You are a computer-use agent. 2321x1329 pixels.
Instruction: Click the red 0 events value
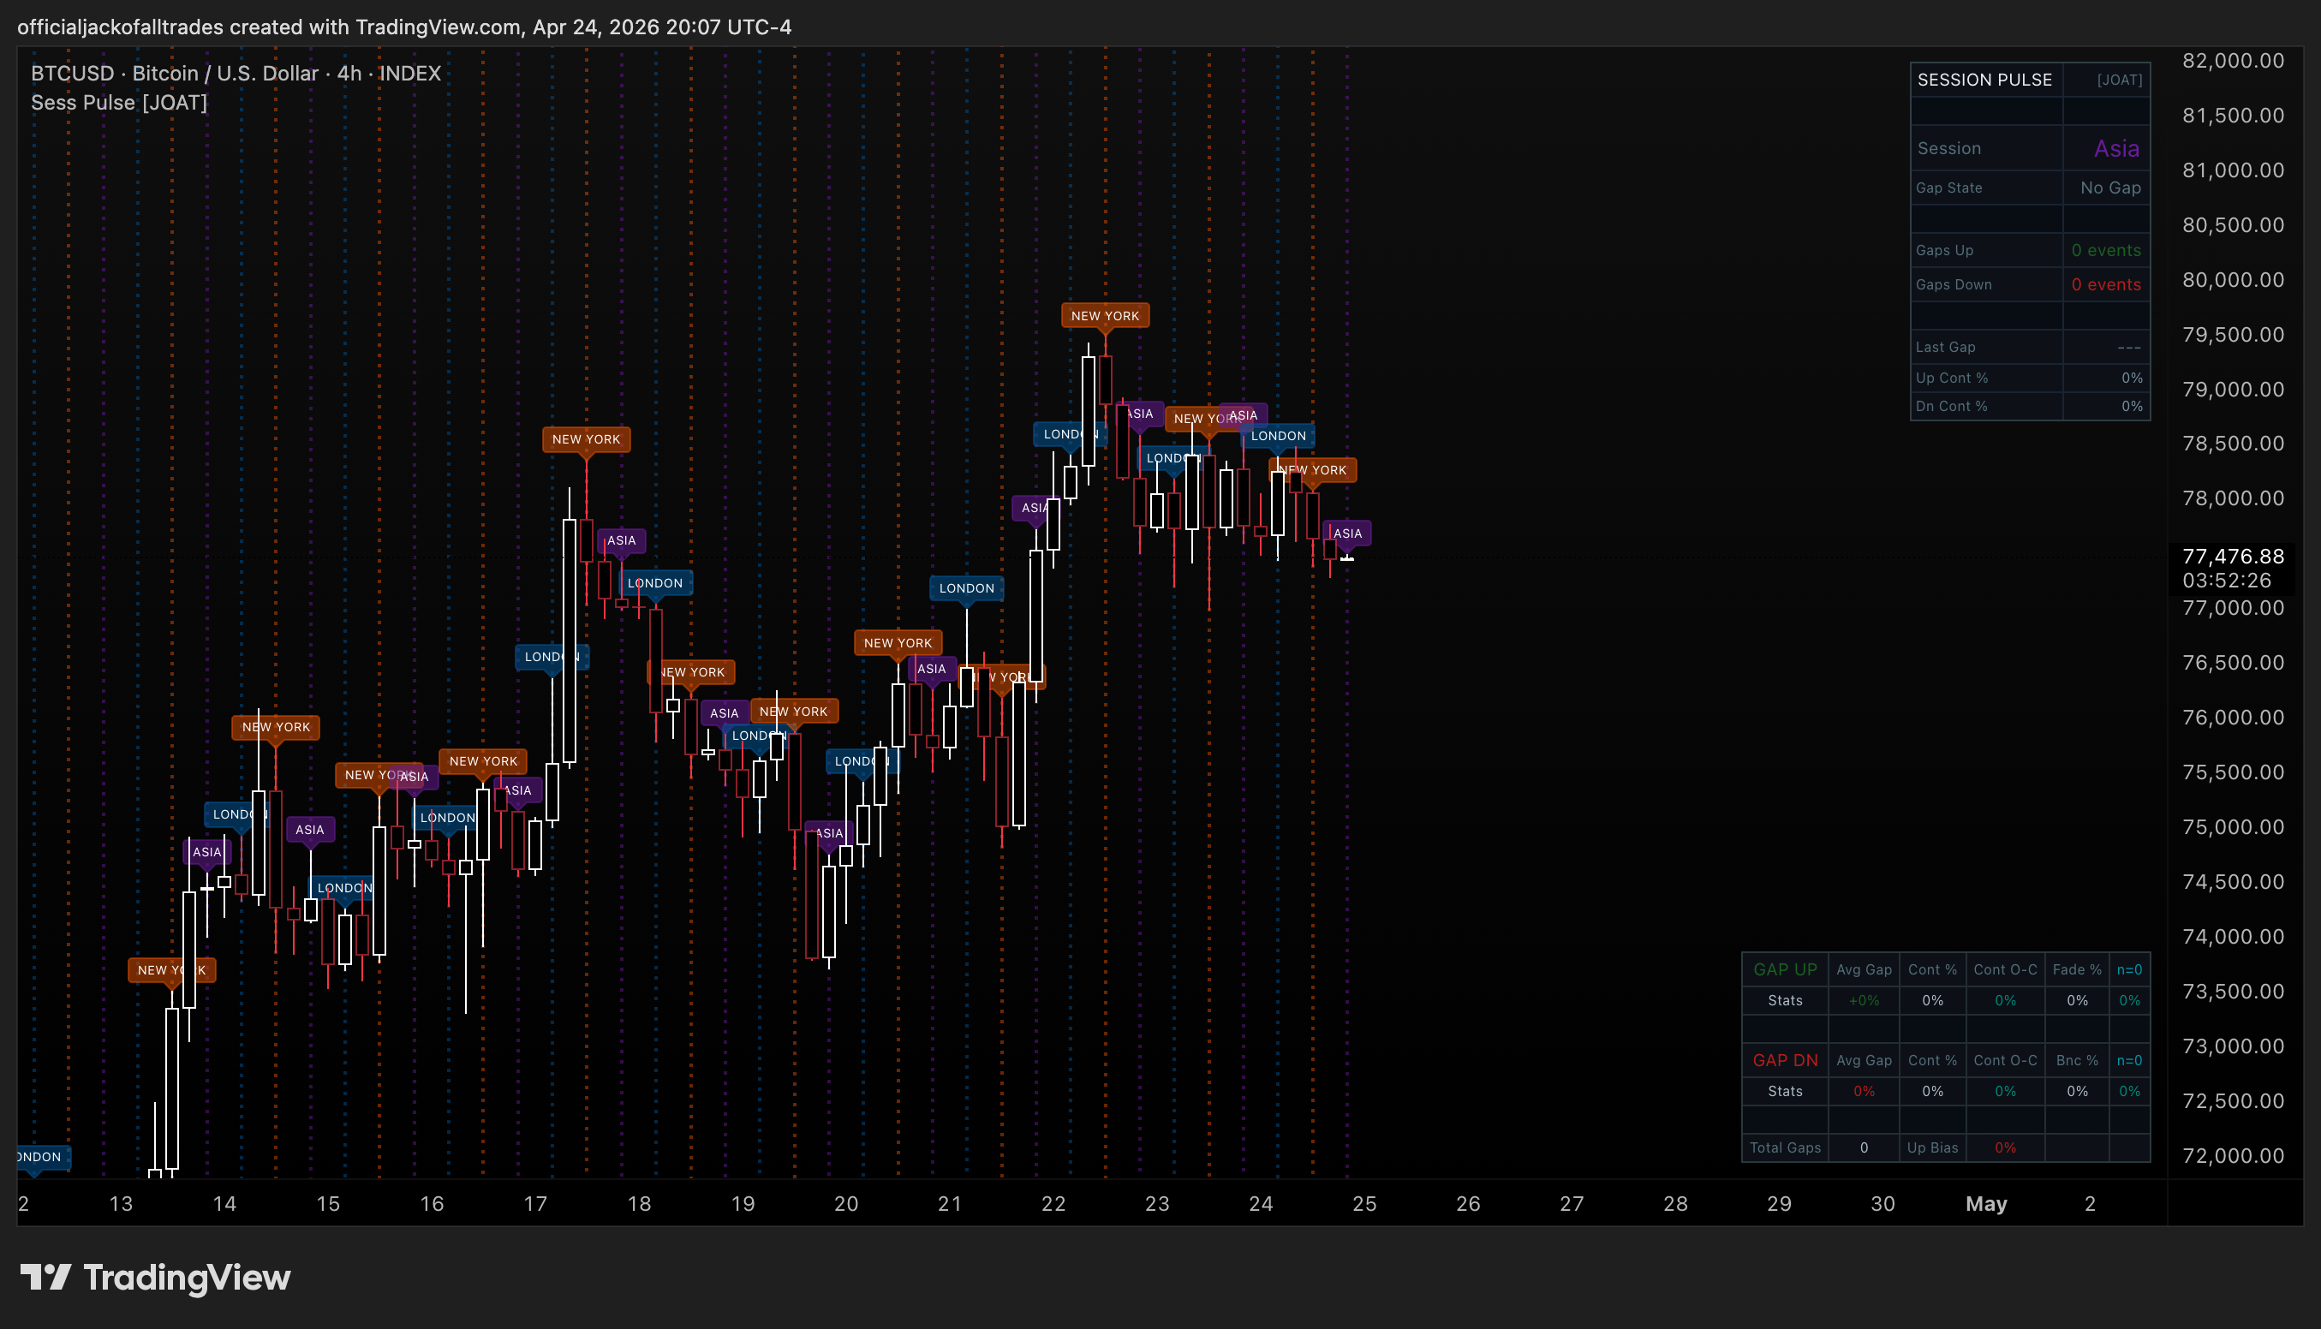pos(2106,285)
